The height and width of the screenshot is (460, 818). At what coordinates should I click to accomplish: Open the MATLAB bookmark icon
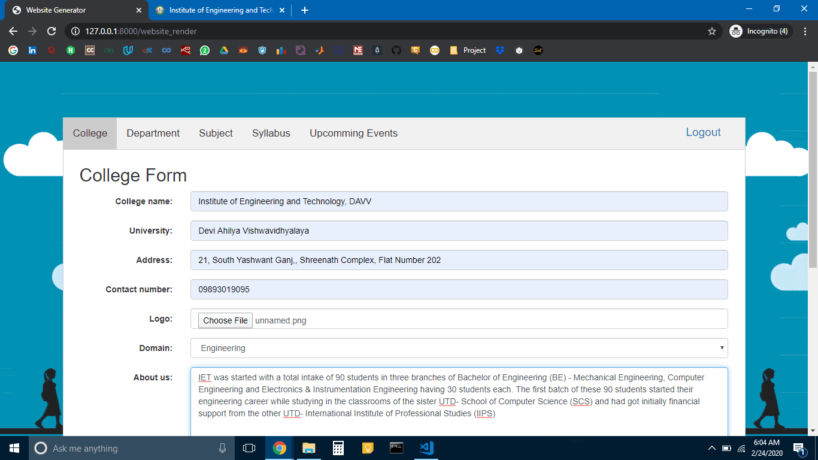coord(320,50)
